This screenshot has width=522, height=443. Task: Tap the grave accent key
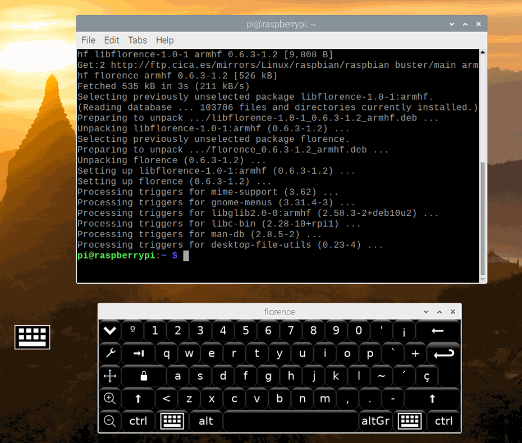[392, 353]
